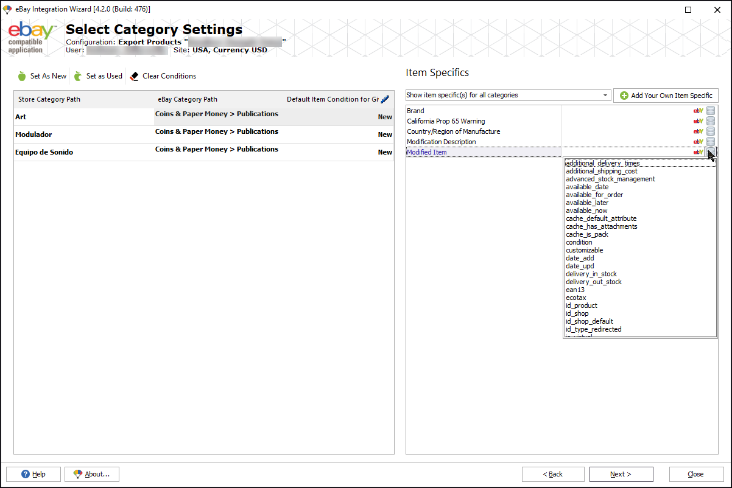The width and height of the screenshot is (732, 488).
Task: Select 'condition' from the dropdown list
Action: [x=579, y=242]
